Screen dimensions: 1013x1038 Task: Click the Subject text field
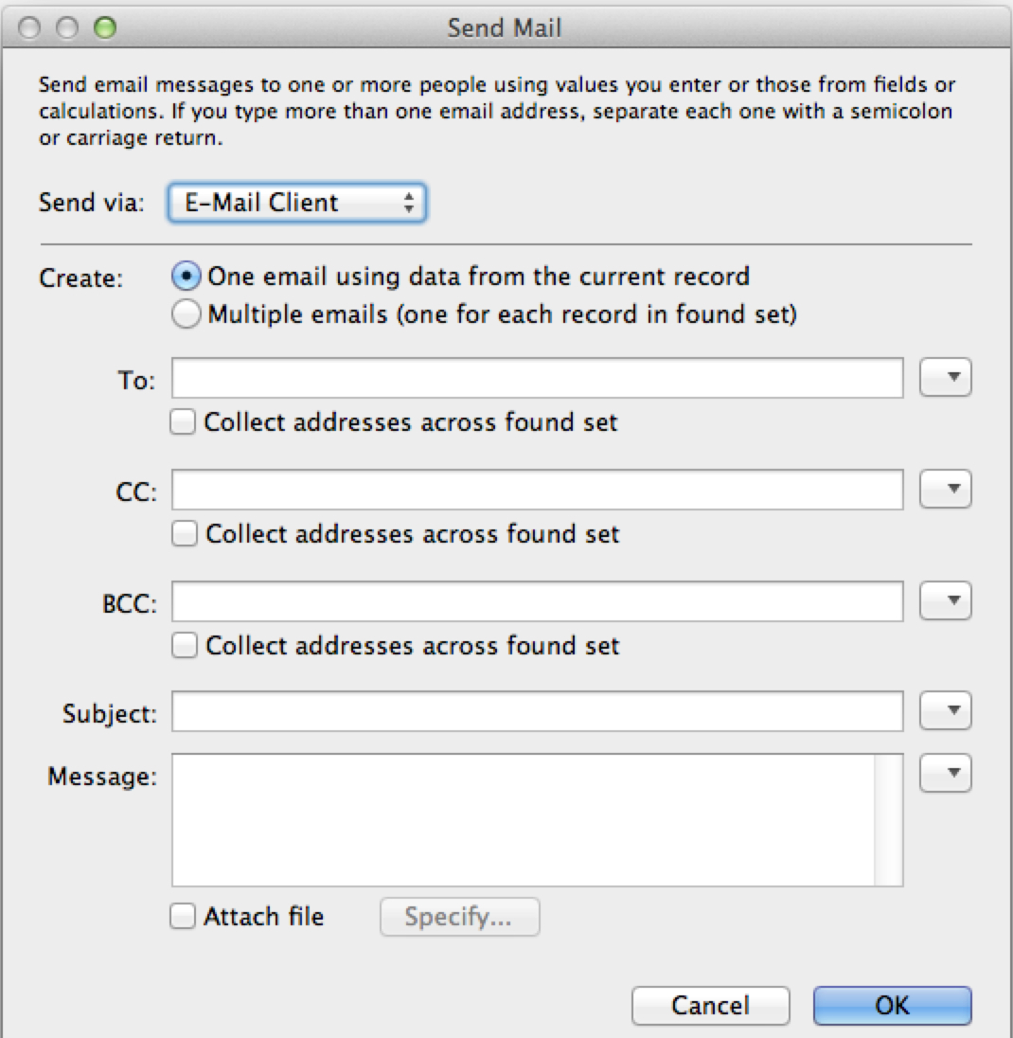pyautogui.click(x=537, y=712)
